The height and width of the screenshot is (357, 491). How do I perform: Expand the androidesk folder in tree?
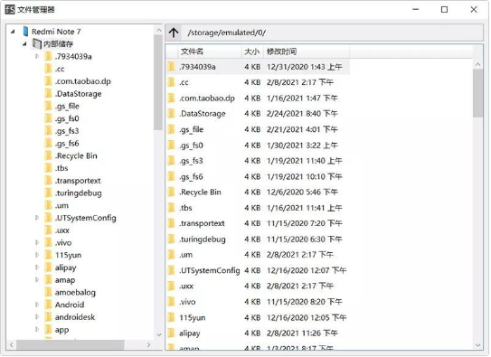[x=37, y=317]
